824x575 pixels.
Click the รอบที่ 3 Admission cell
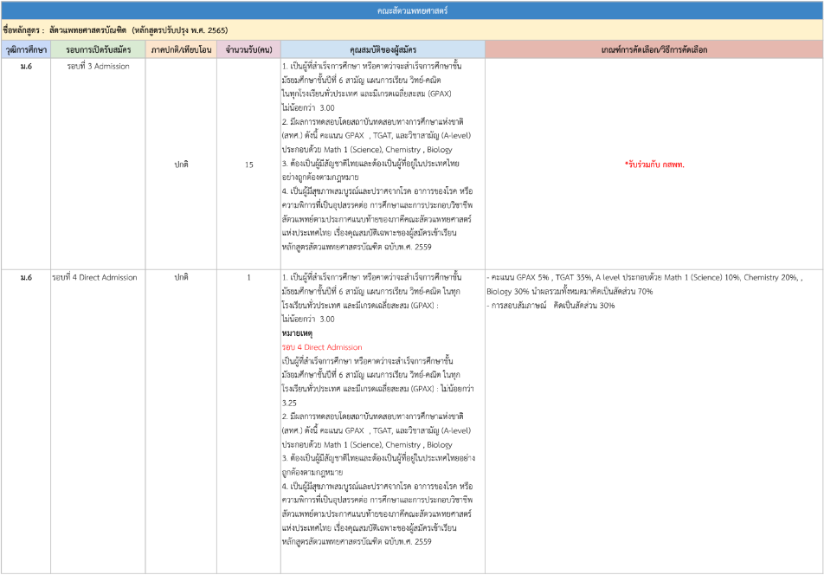98,66
